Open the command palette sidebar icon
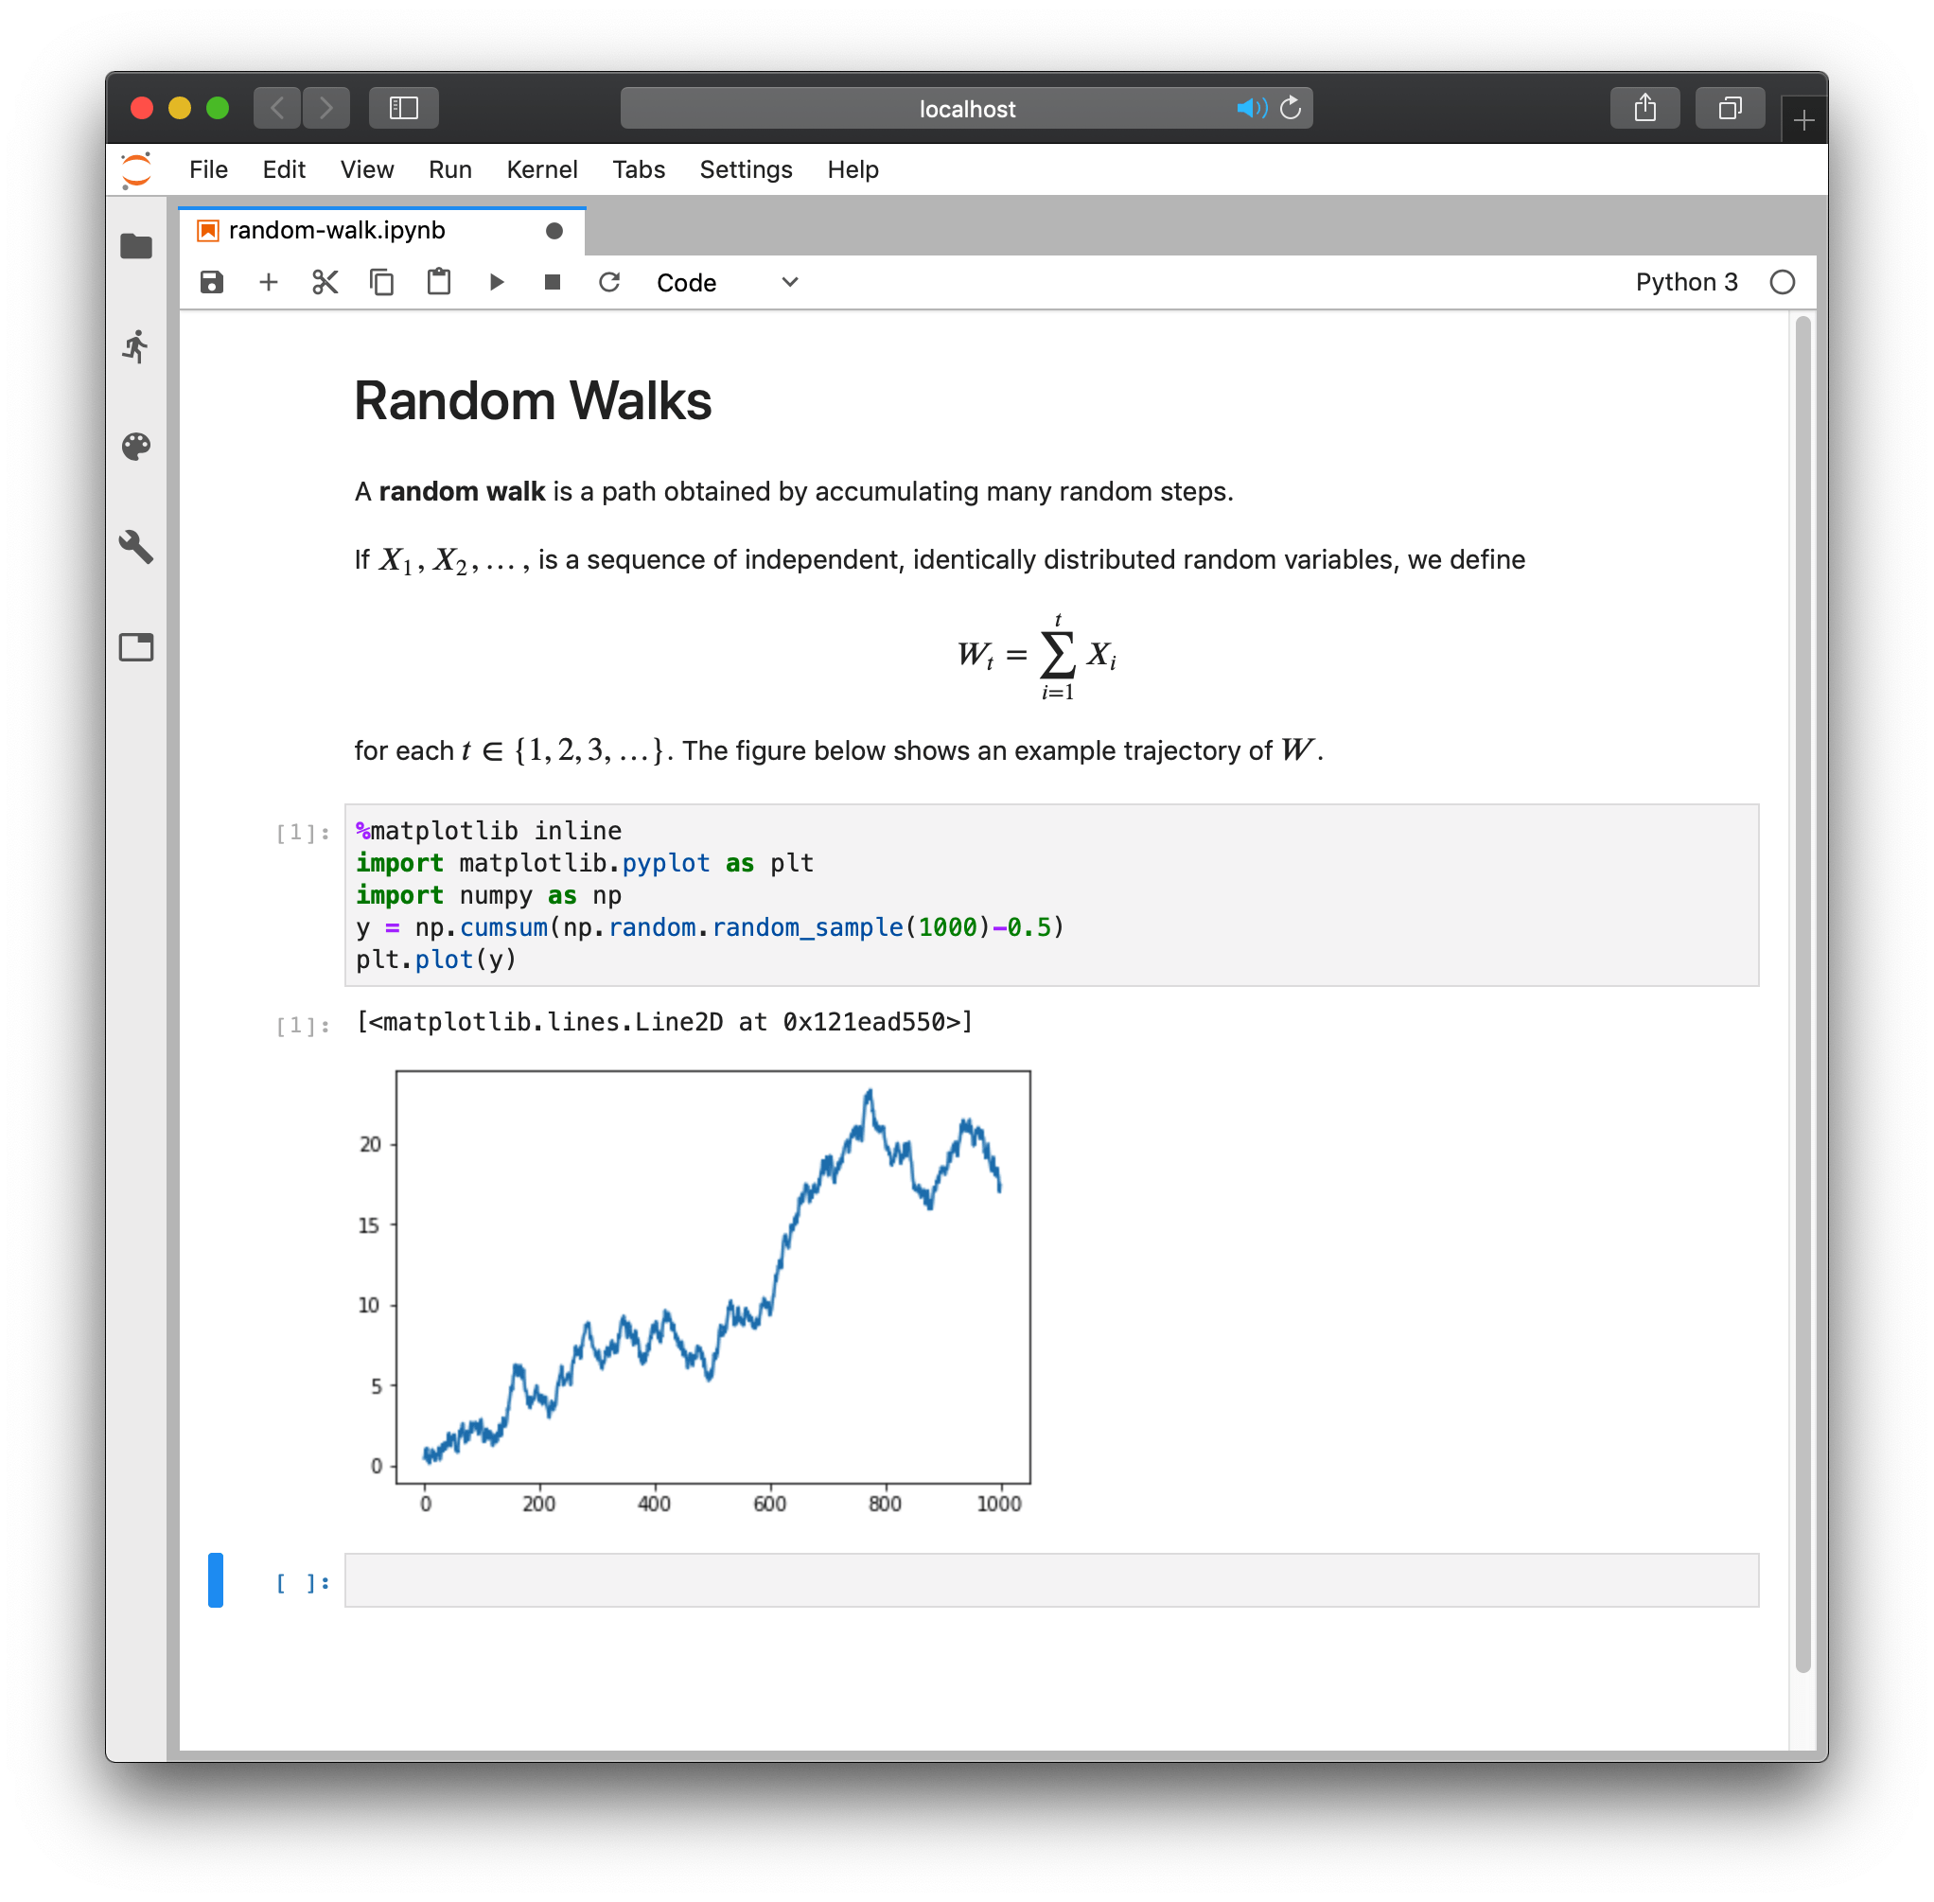 (136, 447)
